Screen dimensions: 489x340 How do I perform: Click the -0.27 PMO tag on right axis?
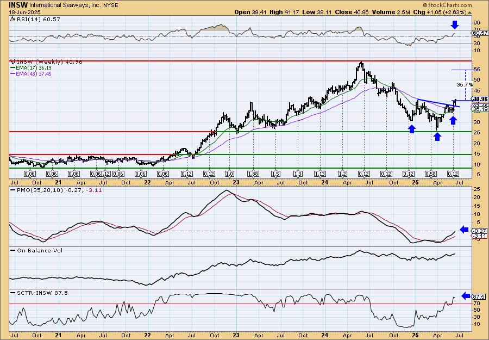coord(480,231)
